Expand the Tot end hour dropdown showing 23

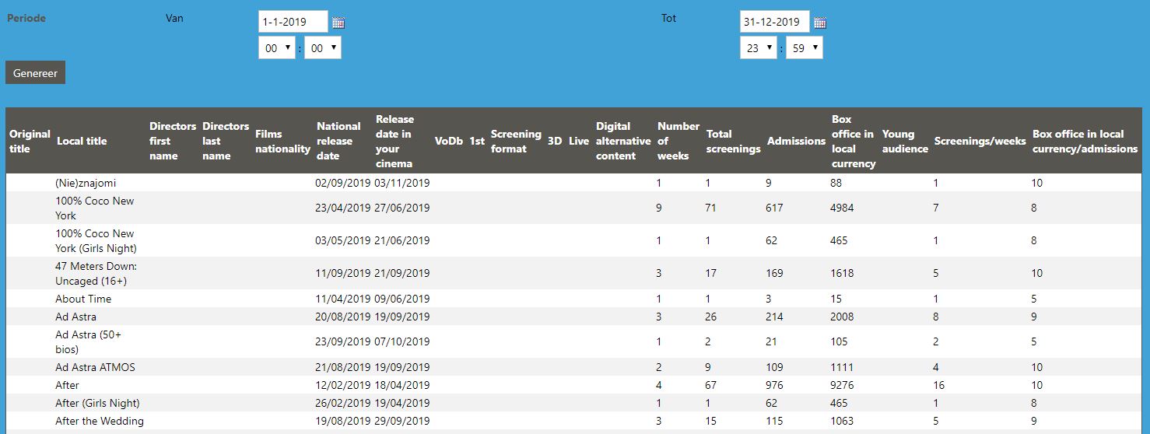(x=759, y=47)
